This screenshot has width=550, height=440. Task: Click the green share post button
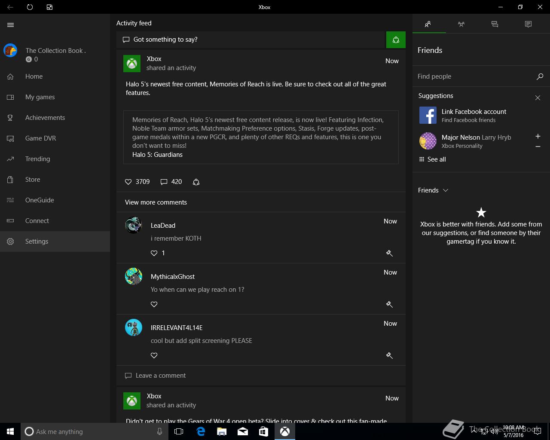396,40
